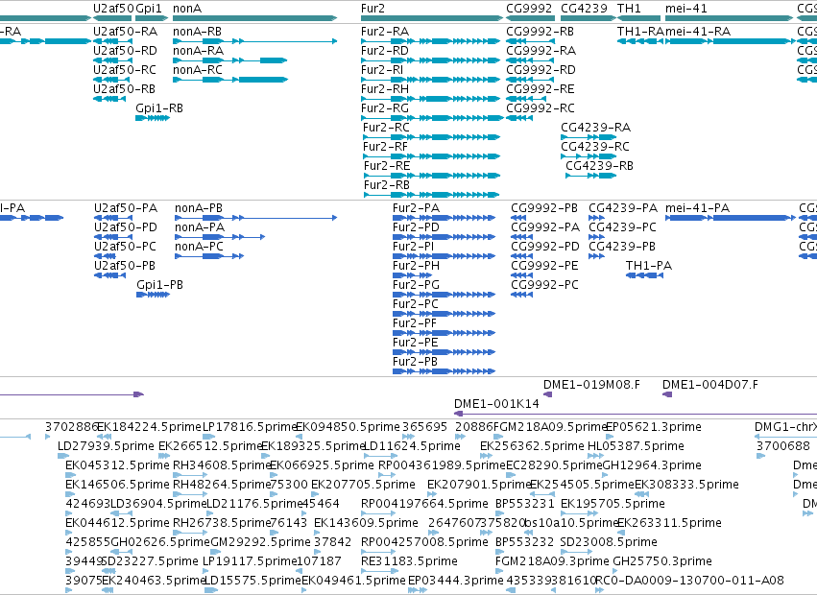Click EST EP03444.3prime
This screenshot has width=817, height=595.
coord(418,590)
